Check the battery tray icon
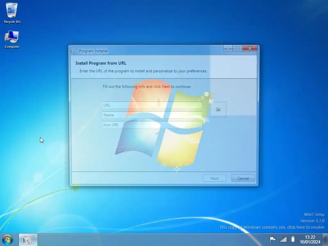Image resolution: width=328 pixels, height=246 pixels. click(x=293, y=239)
